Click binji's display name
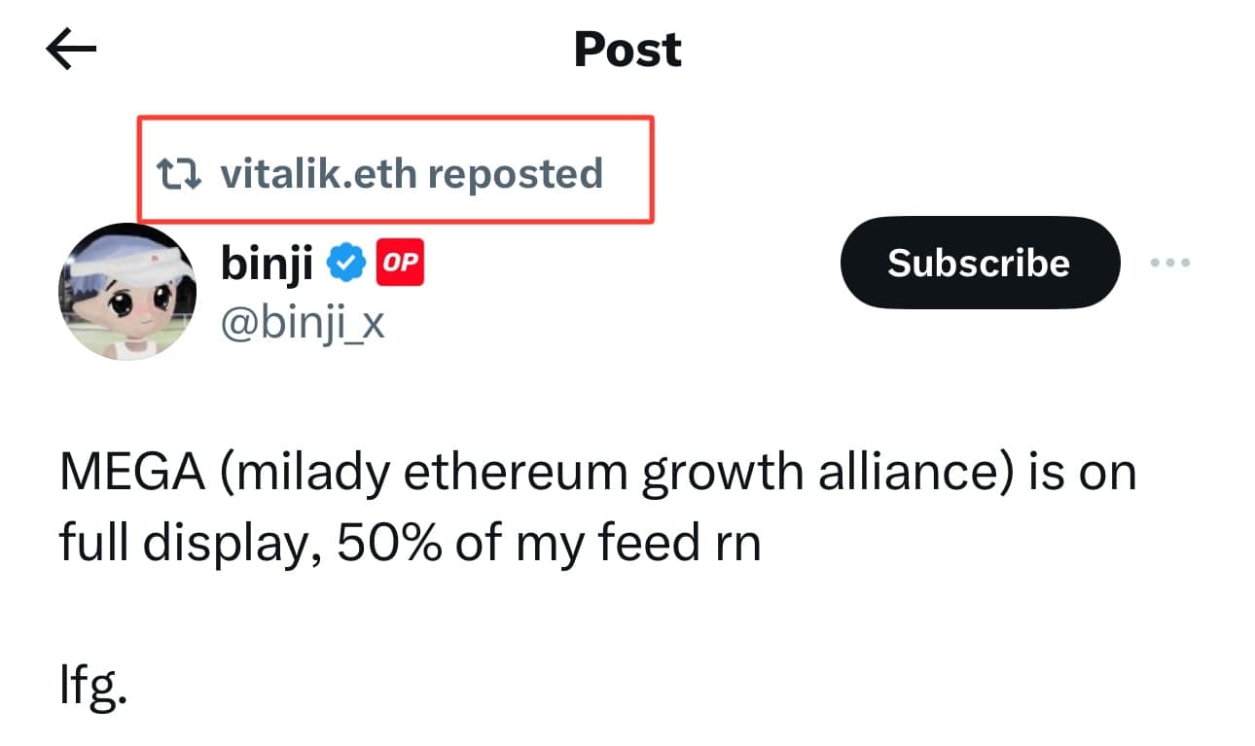 pyautogui.click(x=265, y=261)
